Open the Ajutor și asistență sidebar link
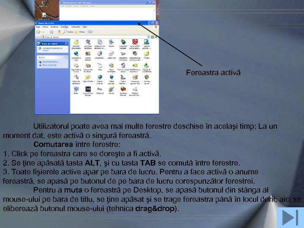 tap(49, 65)
